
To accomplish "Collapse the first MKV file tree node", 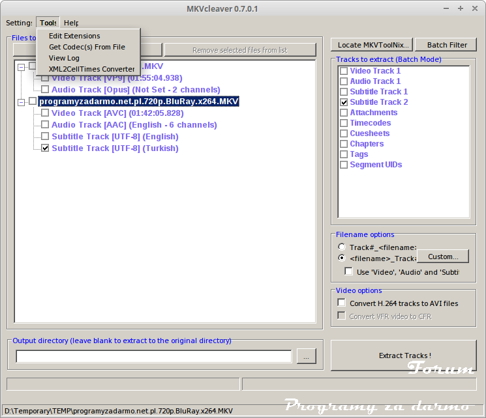I will 22,67.
